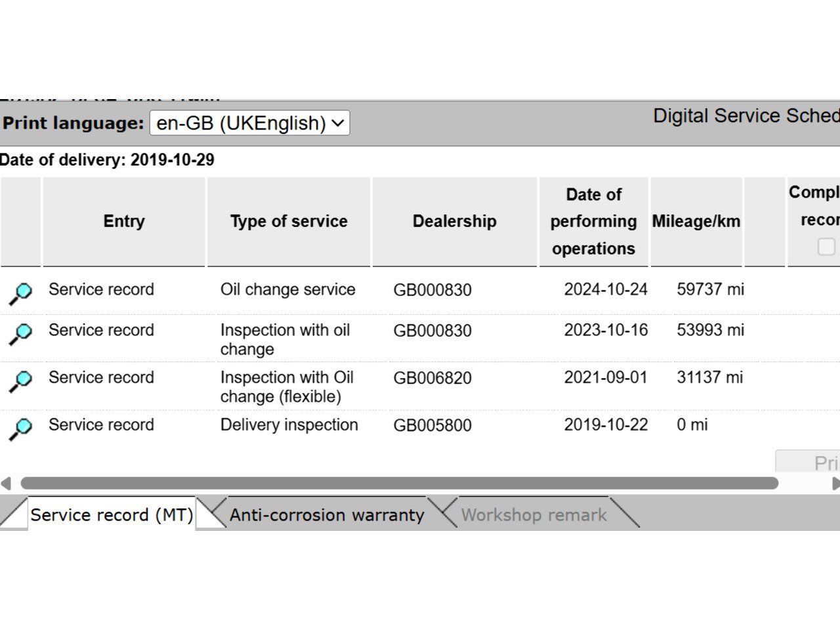Select the Service record (MT) tab
This screenshot has height=630, width=840.
point(112,515)
